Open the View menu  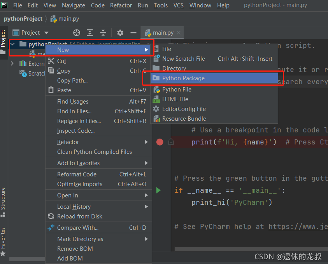click(49, 5)
